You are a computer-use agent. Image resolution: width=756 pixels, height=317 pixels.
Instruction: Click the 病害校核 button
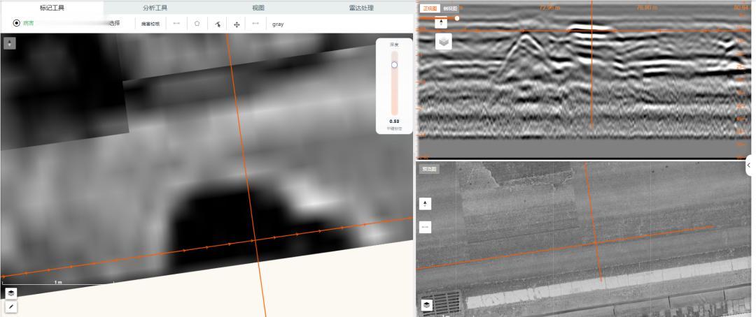point(150,24)
